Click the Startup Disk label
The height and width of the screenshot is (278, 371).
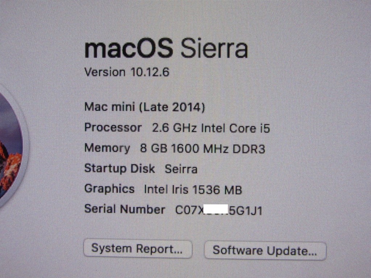point(120,169)
